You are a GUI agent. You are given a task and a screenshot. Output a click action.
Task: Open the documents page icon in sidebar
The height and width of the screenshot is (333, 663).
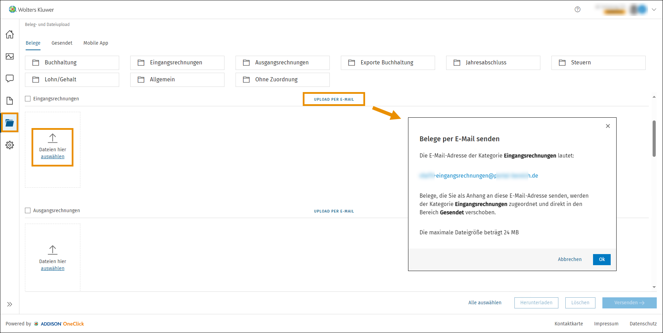click(10, 101)
